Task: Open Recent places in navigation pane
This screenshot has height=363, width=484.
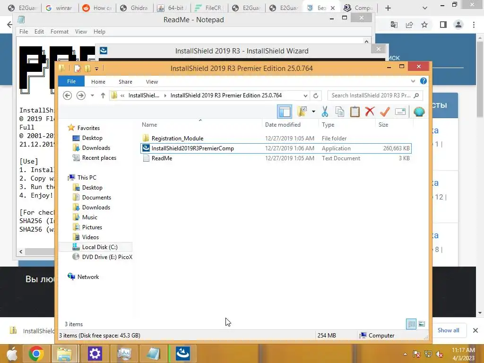Action: pos(99,158)
